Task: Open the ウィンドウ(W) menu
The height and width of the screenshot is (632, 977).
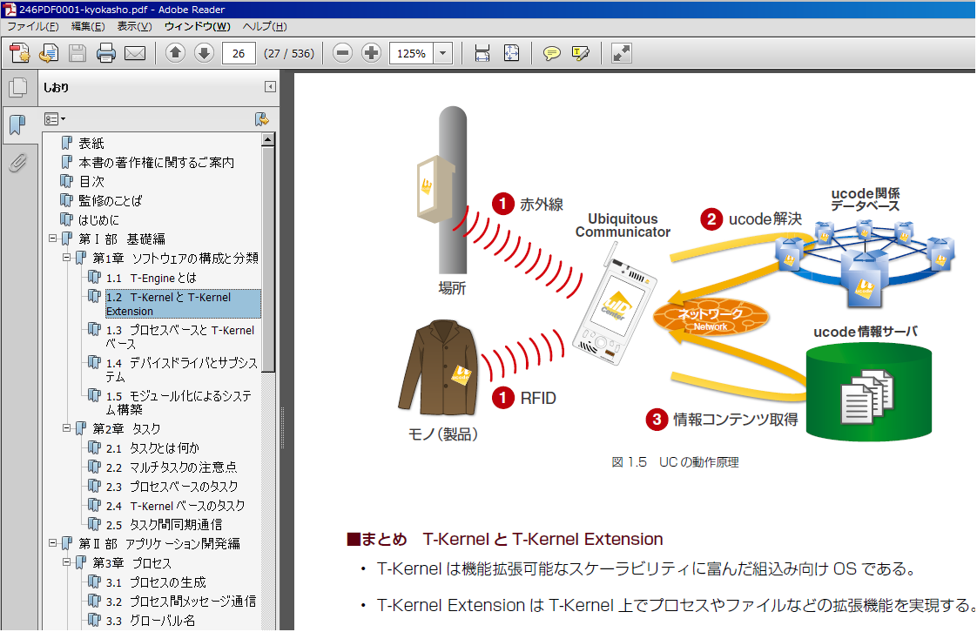Action: click(x=197, y=26)
